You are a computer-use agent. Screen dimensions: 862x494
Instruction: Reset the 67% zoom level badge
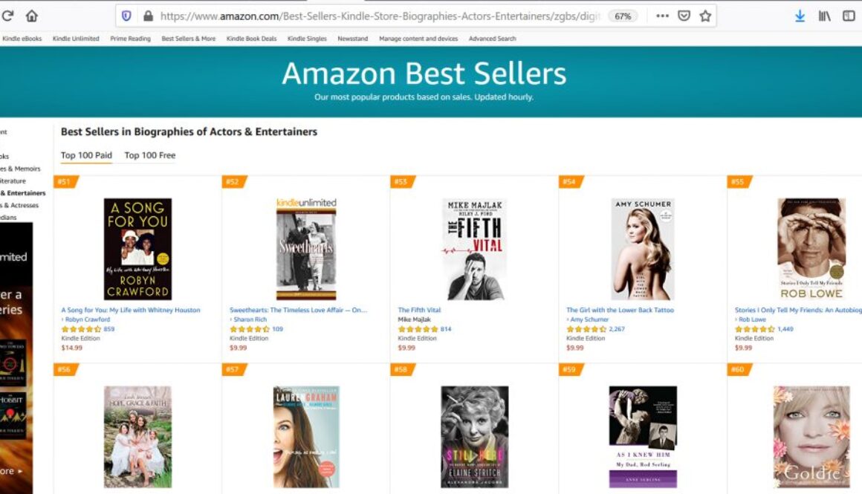point(623,16)
